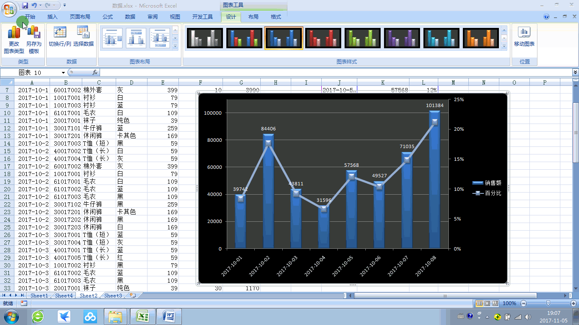This screenshot has height=325, width=579.
Task: Switch to Page Layout view in status bar
Action: [487, 303]
